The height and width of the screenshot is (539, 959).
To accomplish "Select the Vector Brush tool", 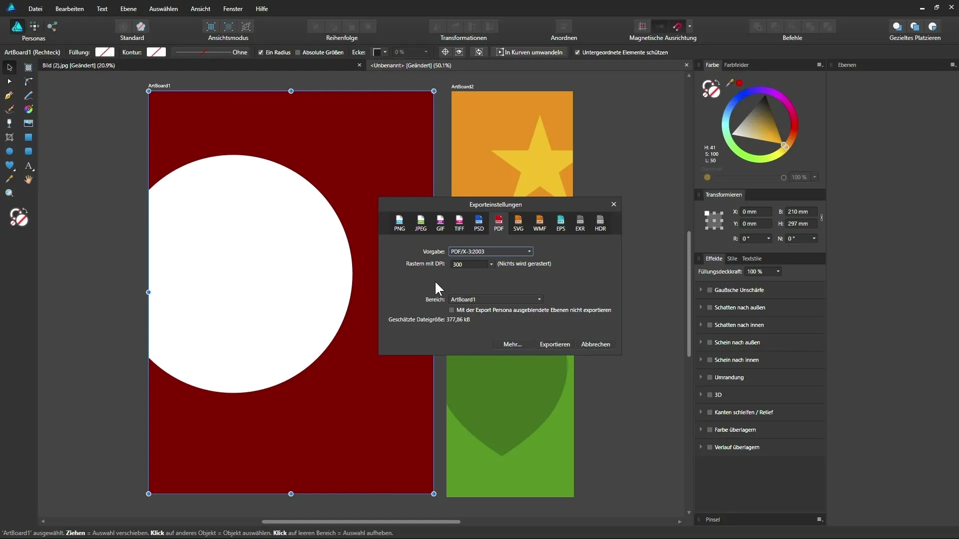I will [x=9, y=109].
